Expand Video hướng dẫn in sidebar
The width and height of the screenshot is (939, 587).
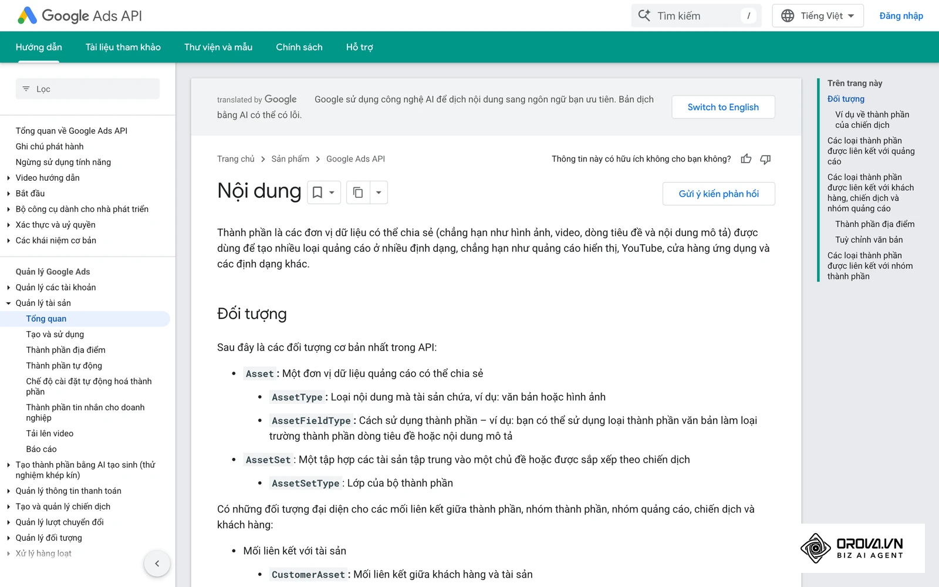pyautogui.click(x=8, y=178)
